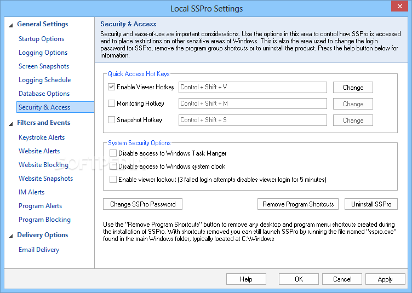Screen dimensions: 412x293
Task: Open Email Delivery settings
Action: point(38,250)
